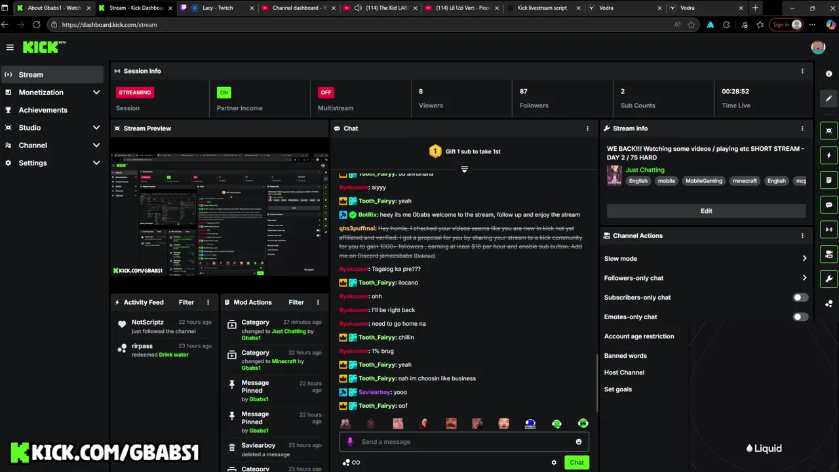Screen dimensions: 839x472
Task: Click the Stream Preview thumbnail
Action: tap(220, 214)
